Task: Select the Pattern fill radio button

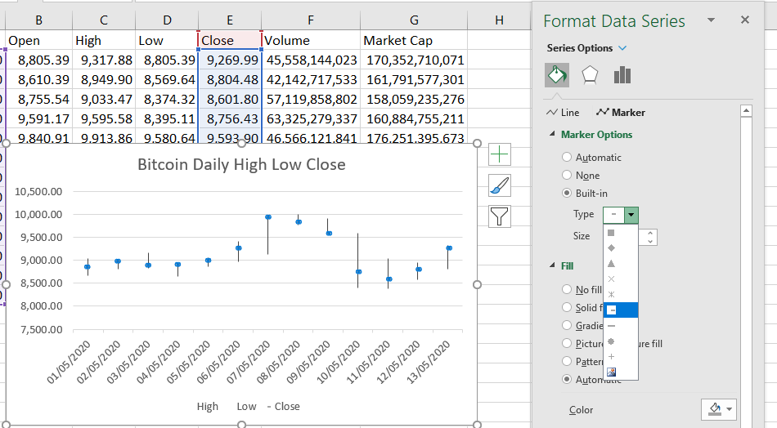Action: pos(567,361)
